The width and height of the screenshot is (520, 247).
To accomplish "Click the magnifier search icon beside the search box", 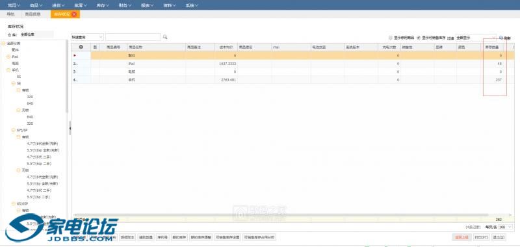I will (165, 37).
